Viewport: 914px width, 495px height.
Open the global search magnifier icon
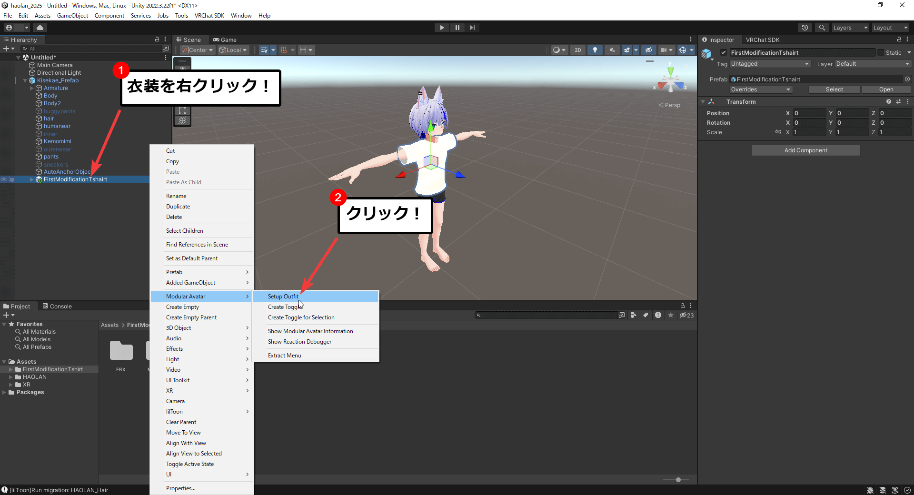click(x=822, y=28)
